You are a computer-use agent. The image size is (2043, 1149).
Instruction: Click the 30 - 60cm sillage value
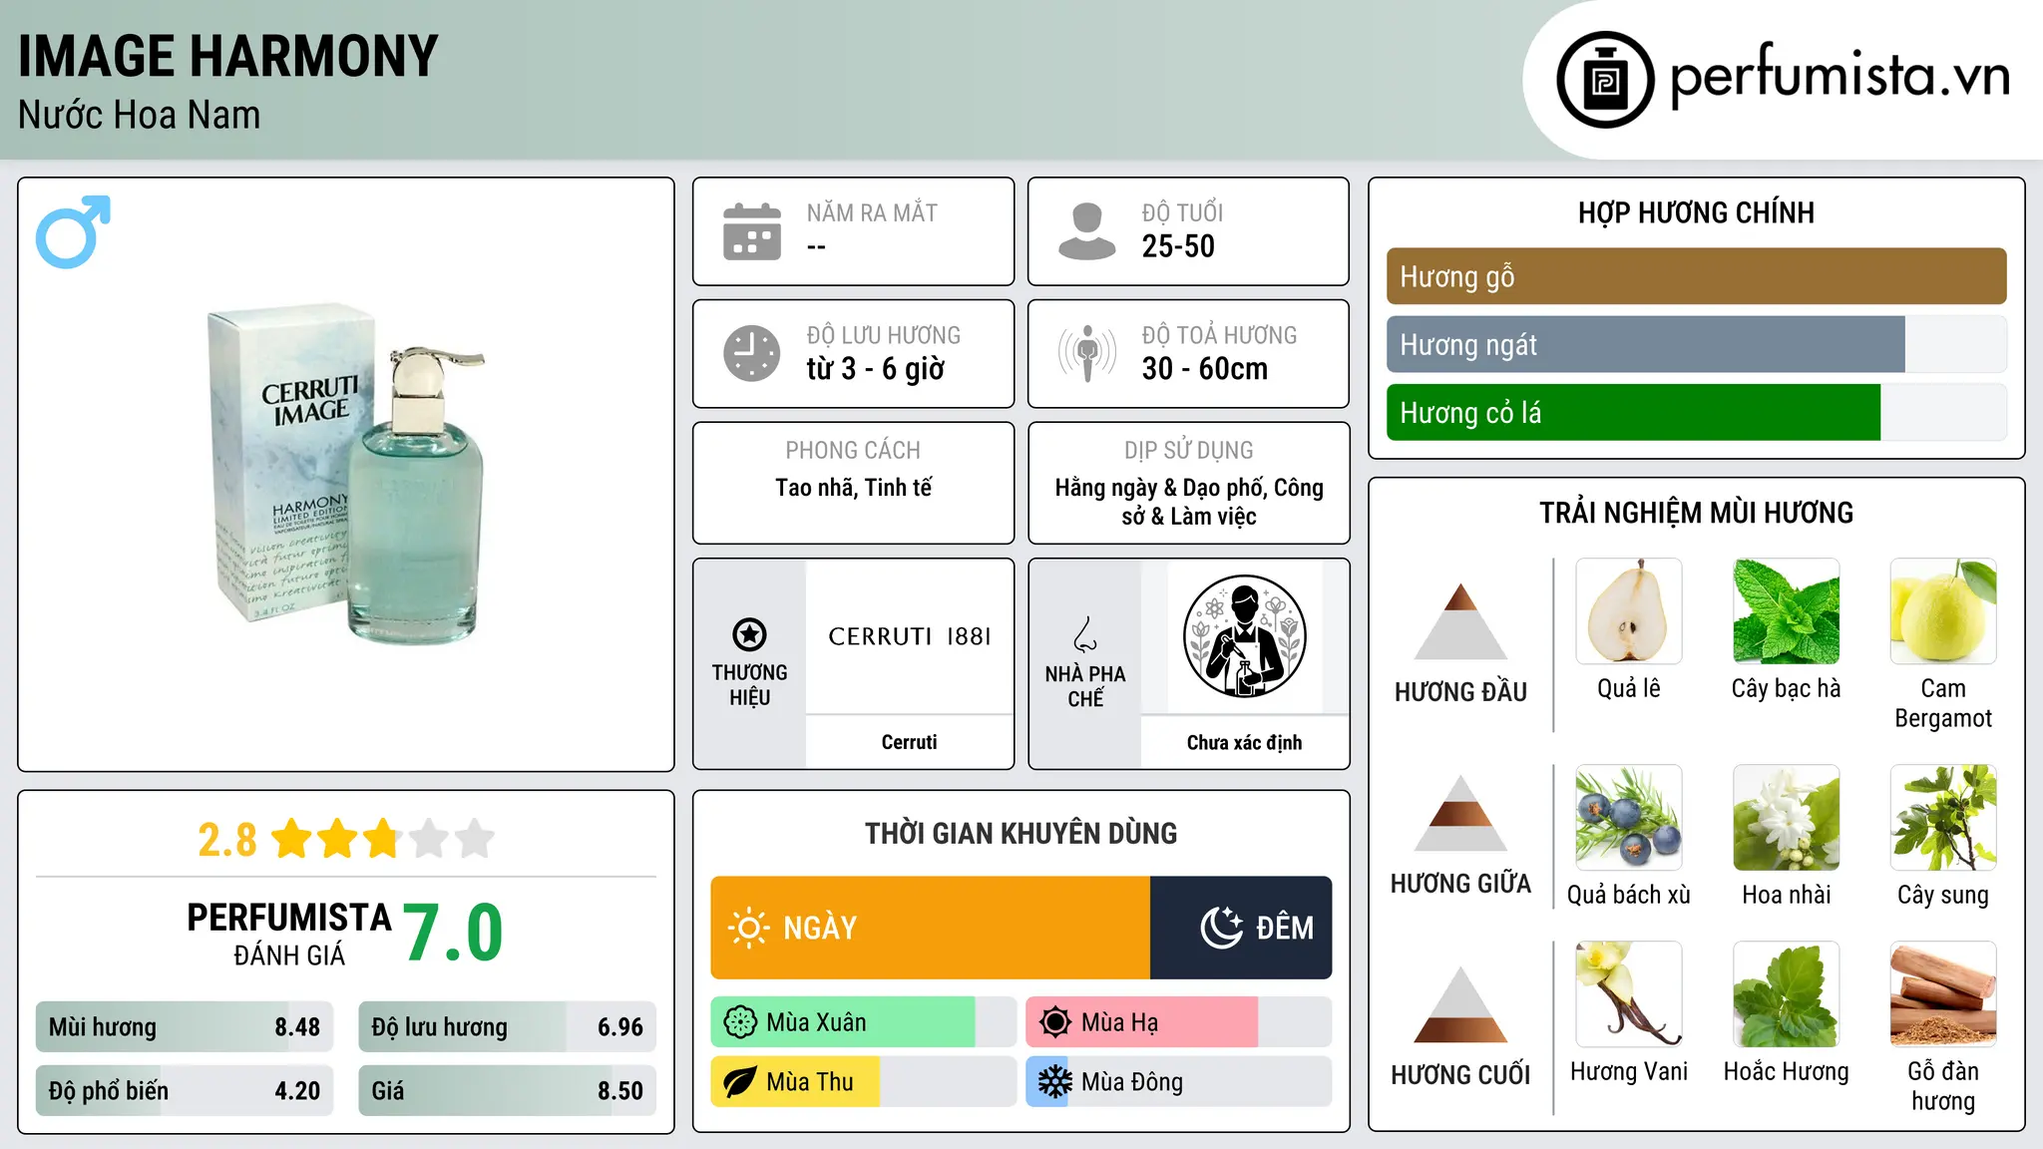pos(1205,369)
